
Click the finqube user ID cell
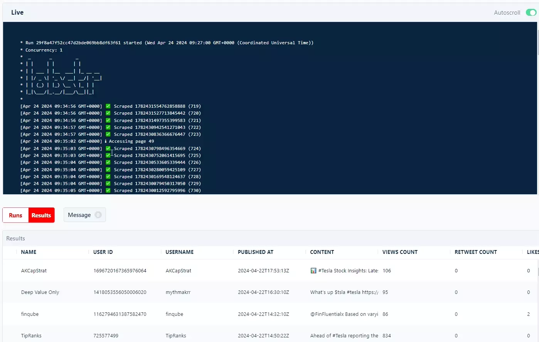tap(120, 314)
